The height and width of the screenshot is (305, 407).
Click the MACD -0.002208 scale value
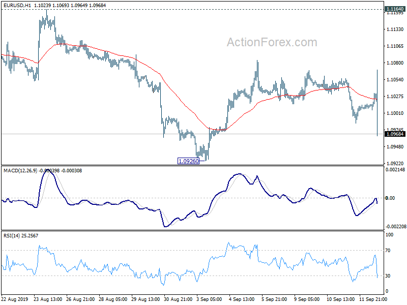tap(396, 227)
